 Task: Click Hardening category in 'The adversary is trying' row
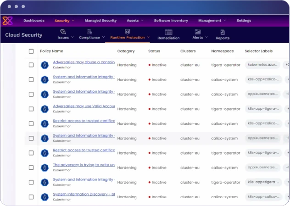pos(127,168)
